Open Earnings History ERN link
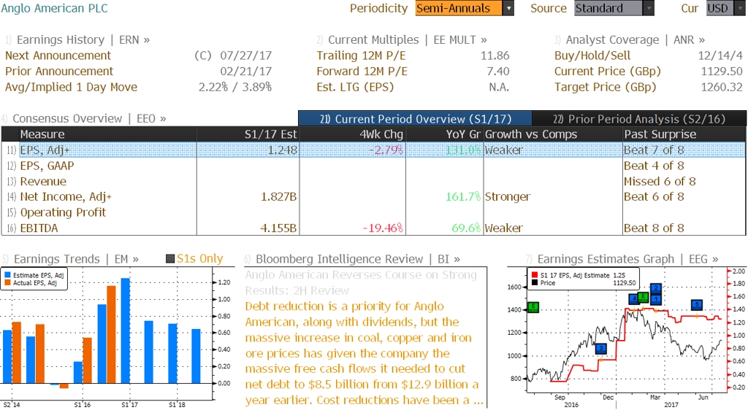This screenshot has width=748, height=410. (83, 39)
